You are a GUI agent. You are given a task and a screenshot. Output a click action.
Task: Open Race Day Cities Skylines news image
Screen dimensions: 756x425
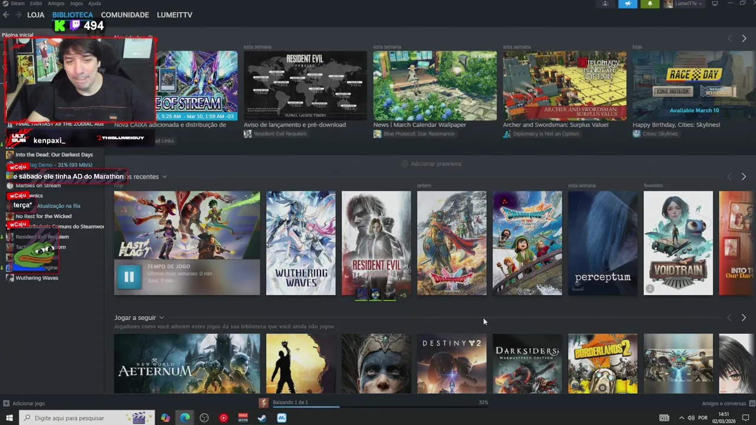(694, 86)
